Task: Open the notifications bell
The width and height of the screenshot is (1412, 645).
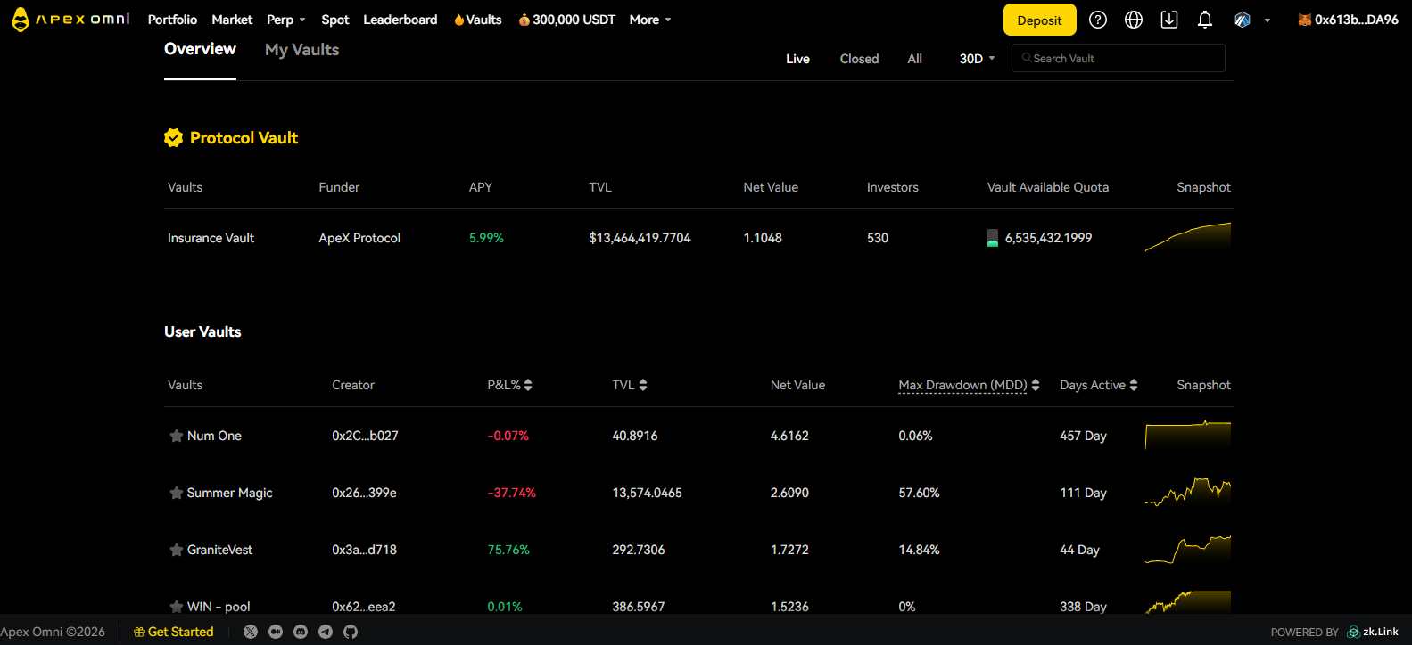Action: pyautogui.click(x=1205, y=20)
